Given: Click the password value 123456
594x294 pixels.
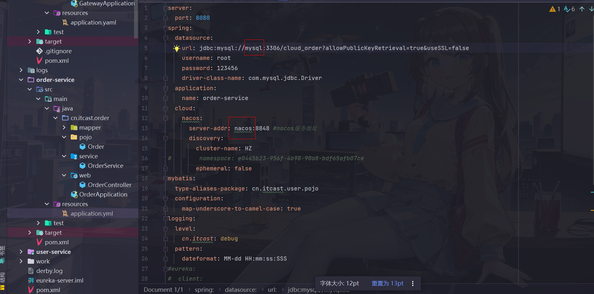Looking at the screenshot, I should tap(227, 68).
